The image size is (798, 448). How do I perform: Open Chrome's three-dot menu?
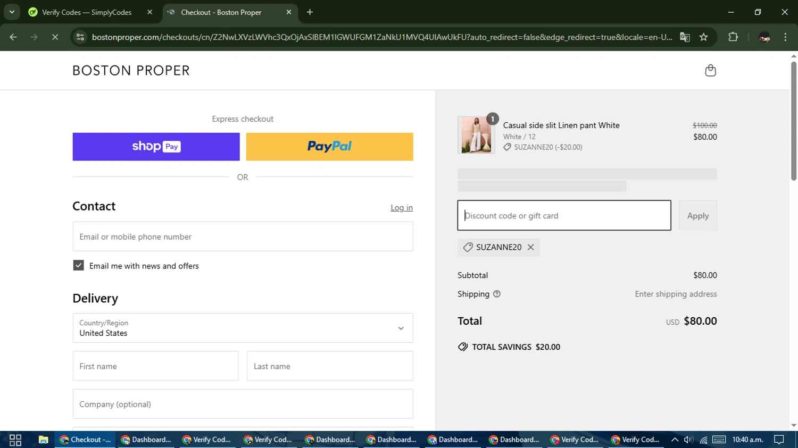[785, 37]
